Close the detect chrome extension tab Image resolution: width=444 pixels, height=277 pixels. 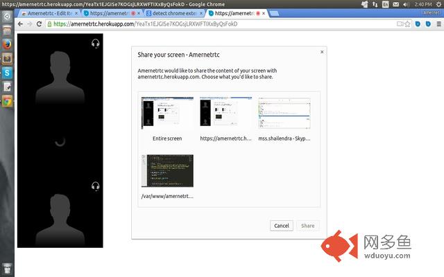(201, 13)
